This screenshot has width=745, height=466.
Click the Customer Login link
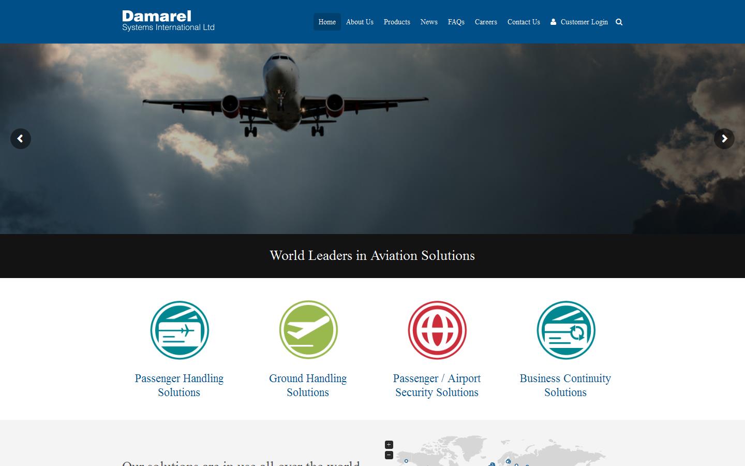click(584, 22)
